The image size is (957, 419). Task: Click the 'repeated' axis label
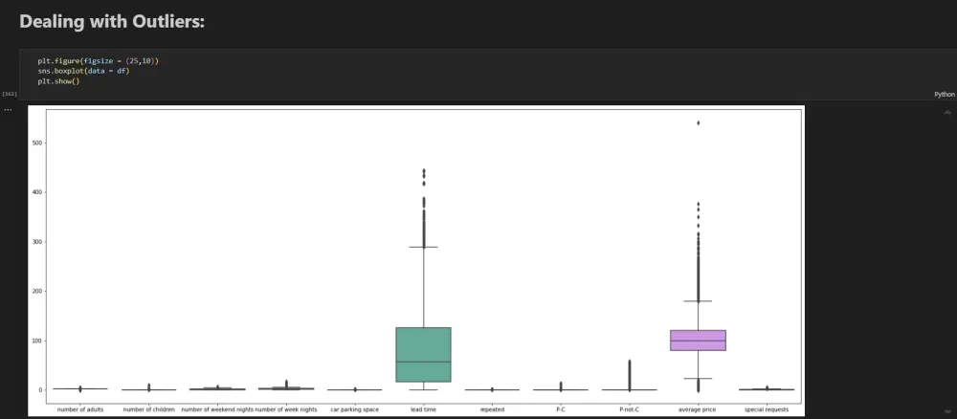pyautogui.click(x=492, y=409)
